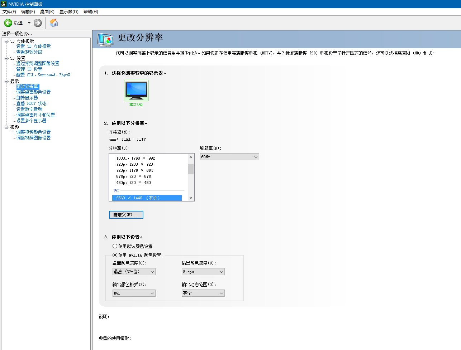The height and width of the screenshot is (350, 461).
Task: Open 调整视频图像设置 link
Action: click(x=33, y=138)
